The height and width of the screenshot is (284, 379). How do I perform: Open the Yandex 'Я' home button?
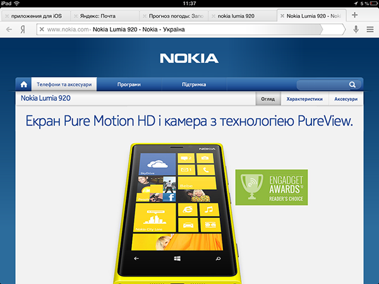coord(23,30)
